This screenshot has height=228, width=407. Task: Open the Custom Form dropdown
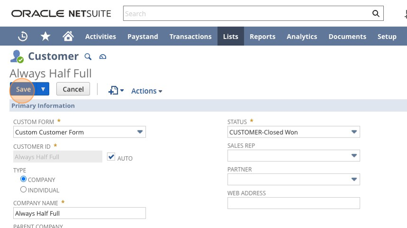pos(80,132)
